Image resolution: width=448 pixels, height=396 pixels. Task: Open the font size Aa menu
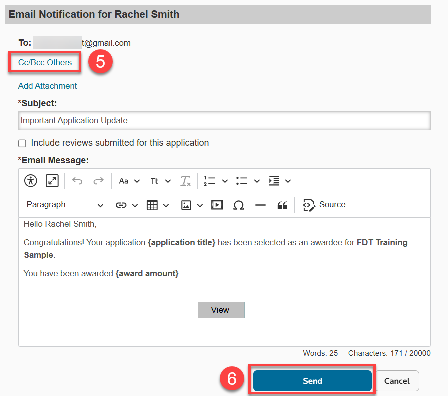(x=123, y=181)
